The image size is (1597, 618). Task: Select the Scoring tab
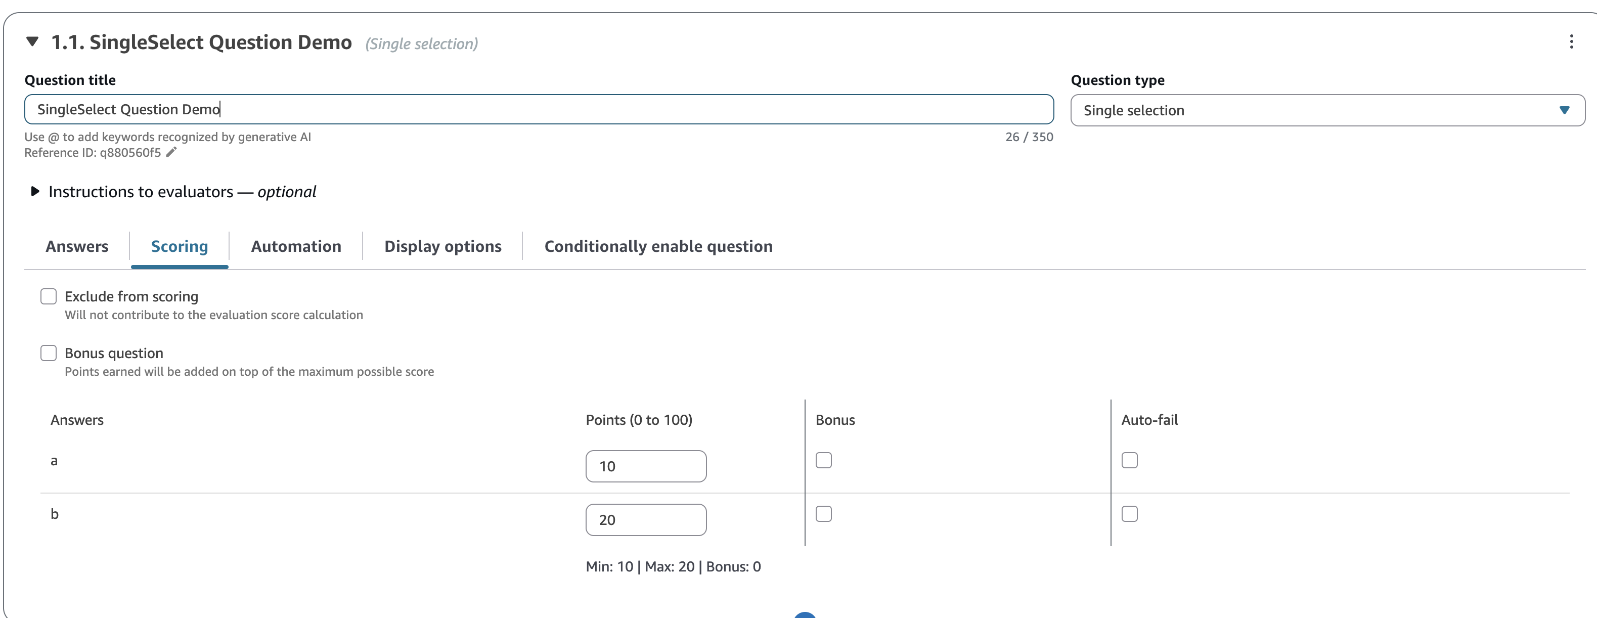pyautogui.click(x=180, y=246)
